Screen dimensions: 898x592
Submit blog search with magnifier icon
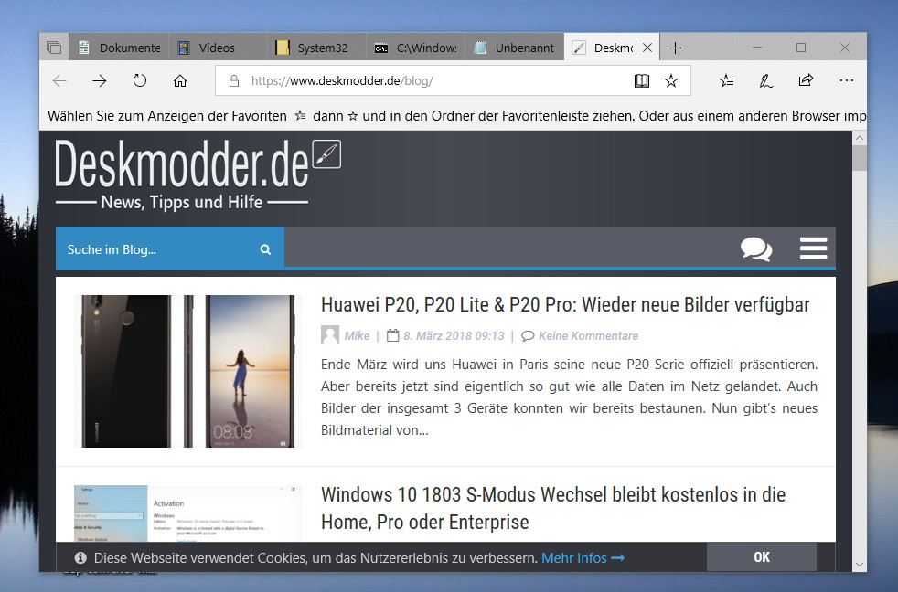coord(265,249)
